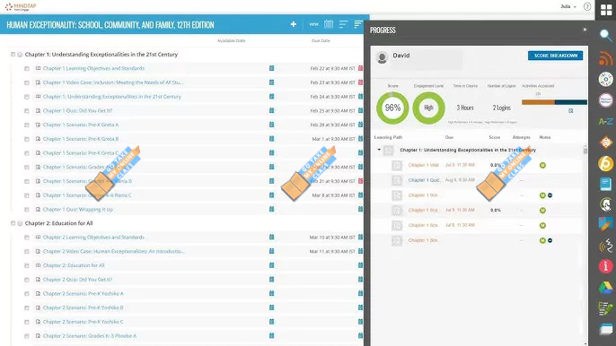Screen dimensions: 616x346
Task: Click the 3 Hours time in course value
Action: coord(465,108)
